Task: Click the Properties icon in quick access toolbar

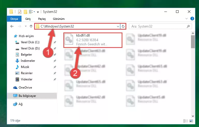Action: click(x=20, y=12)
